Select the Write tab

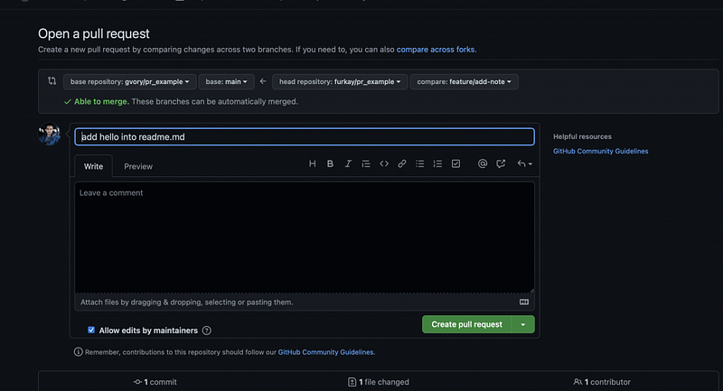pyautogui.click(x=93, y=166)
